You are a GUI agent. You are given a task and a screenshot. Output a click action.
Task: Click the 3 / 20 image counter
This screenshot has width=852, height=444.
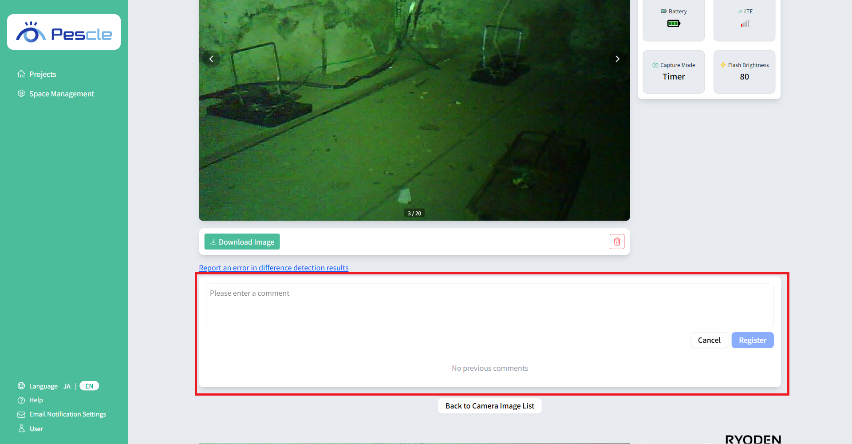pyautogui.click(x=414, y=213)
